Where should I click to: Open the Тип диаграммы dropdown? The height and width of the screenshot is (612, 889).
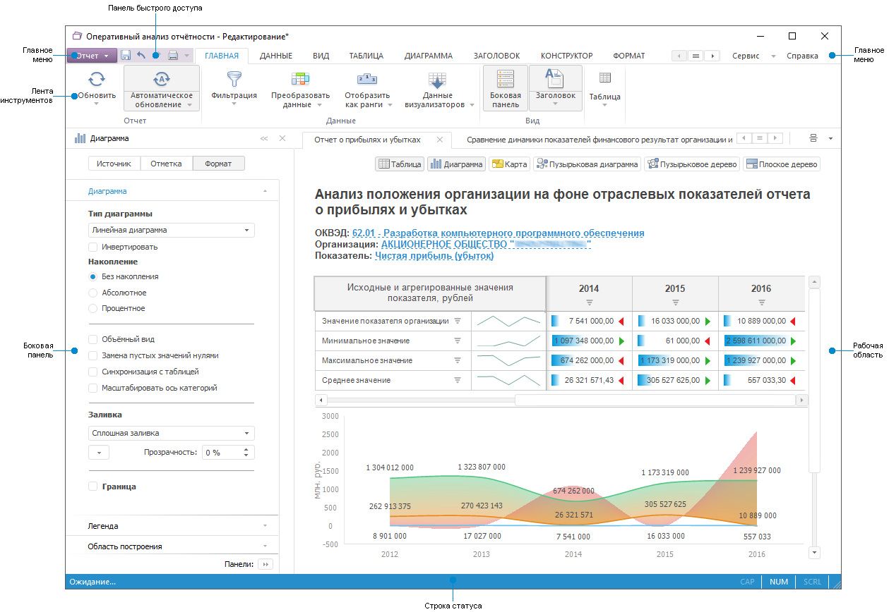point(171,230)
